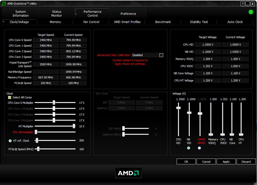Viewport: 257px width, 185px height.
Task: Click the Memory VDDQ voltage slider handle
Action: (x=211, y=135)
